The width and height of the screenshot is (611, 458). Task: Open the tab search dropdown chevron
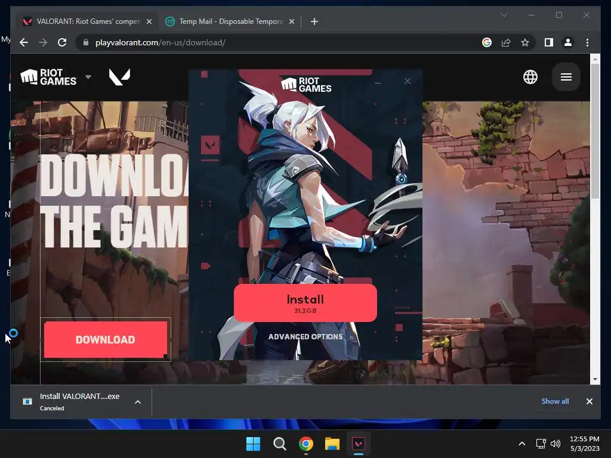[x=504, y=15]
